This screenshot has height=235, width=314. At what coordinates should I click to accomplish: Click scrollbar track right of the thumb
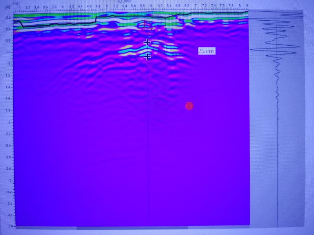[218, 228]
